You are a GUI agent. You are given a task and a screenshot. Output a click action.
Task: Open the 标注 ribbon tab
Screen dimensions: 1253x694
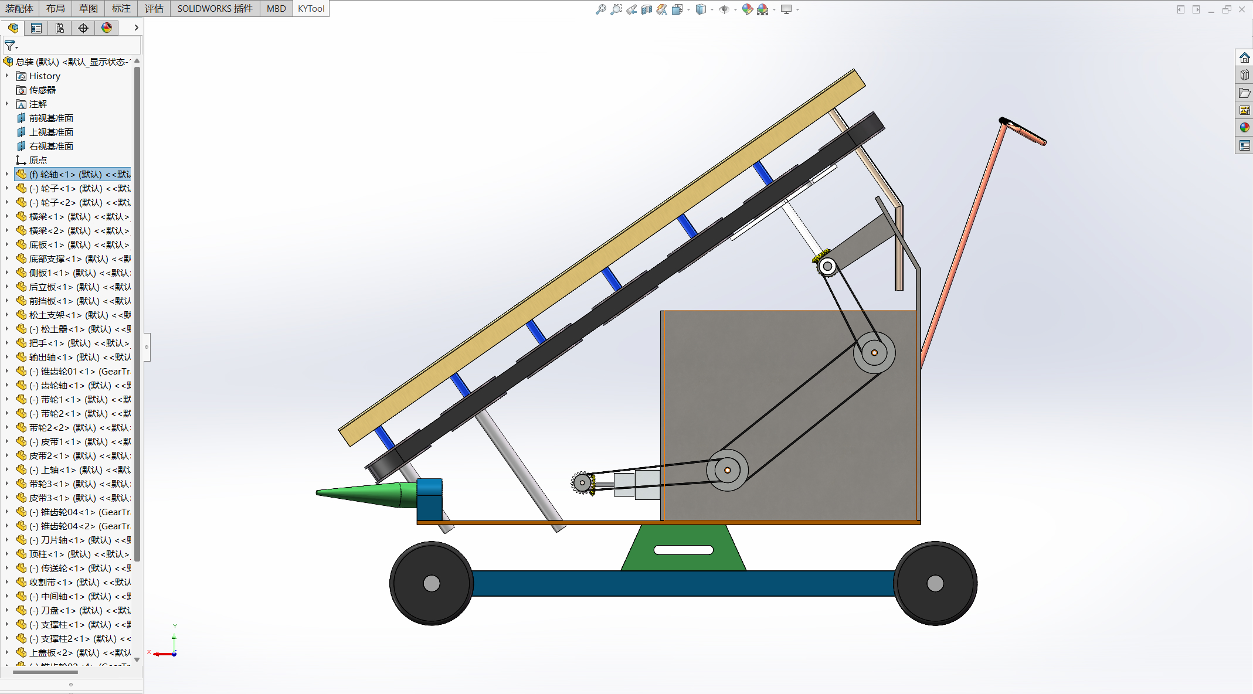pos(121,8)
